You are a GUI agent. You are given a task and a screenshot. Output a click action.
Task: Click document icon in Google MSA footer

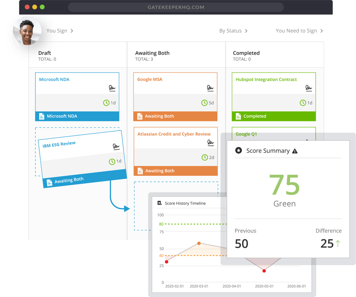140,116
